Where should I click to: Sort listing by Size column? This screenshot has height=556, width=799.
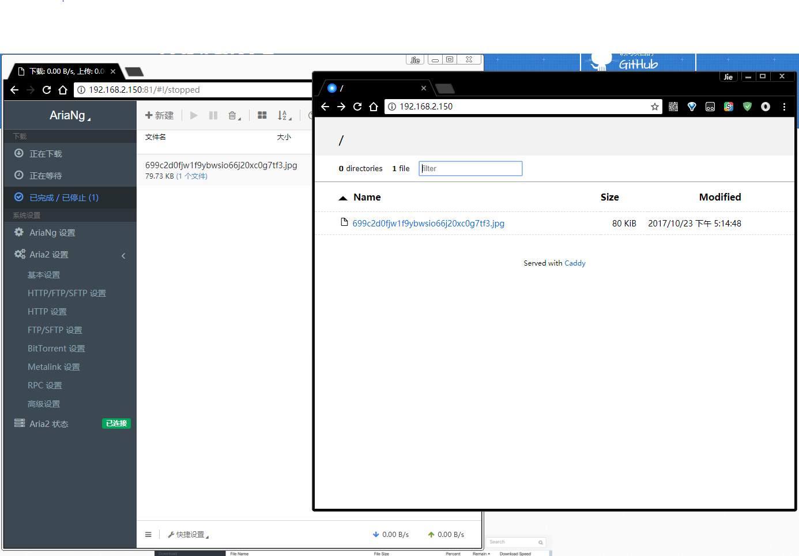tap(609, 197)
